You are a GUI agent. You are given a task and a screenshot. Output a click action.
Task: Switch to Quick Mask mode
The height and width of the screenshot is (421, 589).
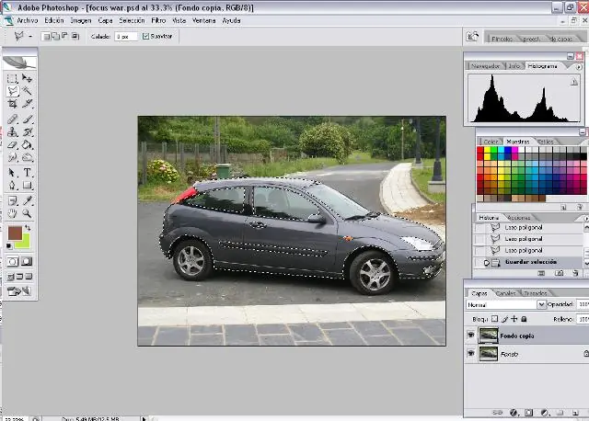(x=27, y=262)
